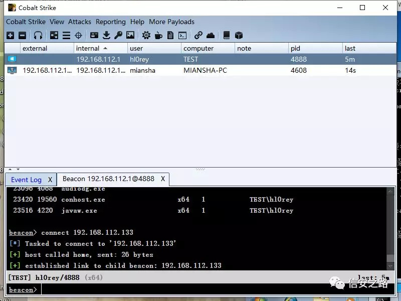The width and height of the screenshot is (401, 301).
Task: Sort by the note column header
Action: coord(261,48)
